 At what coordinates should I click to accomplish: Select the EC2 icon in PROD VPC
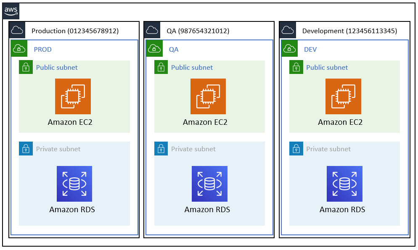(x=73, y=96)
